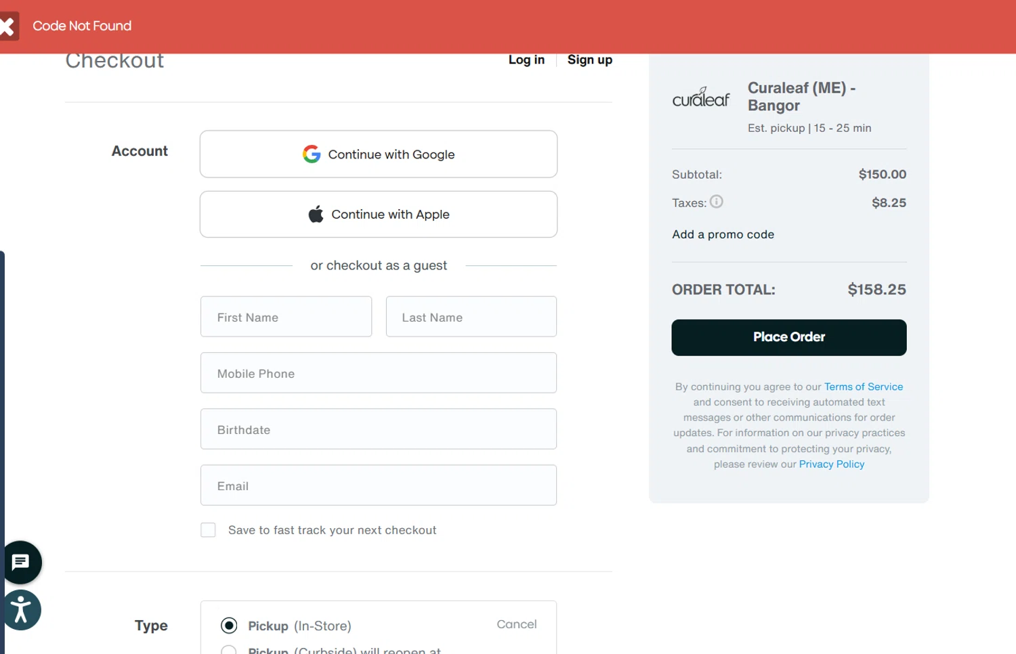Screen dimensions: 1016x654
Task: Check Save to fast track next checkout
Action: click(208, 530)
